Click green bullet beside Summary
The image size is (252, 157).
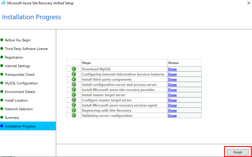[2, 117]
